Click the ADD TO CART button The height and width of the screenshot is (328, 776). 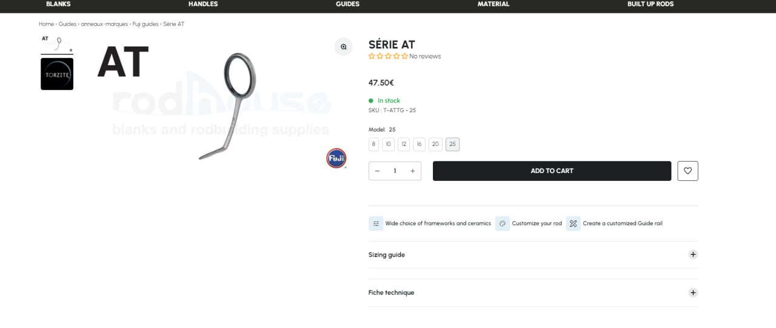(x=552, y=171)
